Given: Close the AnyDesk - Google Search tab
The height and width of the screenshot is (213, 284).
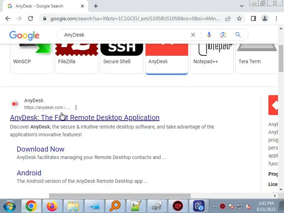Looking at the screenshot, I should click(82, 6).
